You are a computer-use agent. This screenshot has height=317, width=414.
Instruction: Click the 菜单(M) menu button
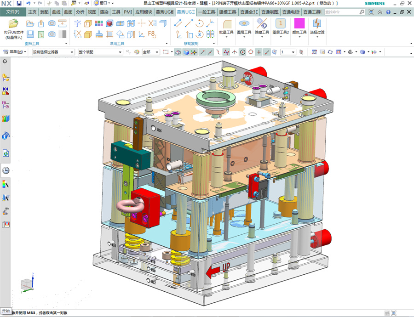15,52
